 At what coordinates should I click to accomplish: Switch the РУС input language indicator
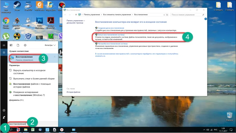tap(215, 130)
